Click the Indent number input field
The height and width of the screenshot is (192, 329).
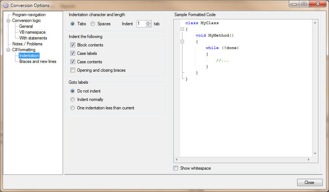[141, 24]
